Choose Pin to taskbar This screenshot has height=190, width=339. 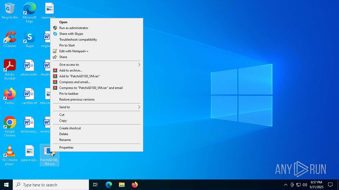[x=97, y=94]
